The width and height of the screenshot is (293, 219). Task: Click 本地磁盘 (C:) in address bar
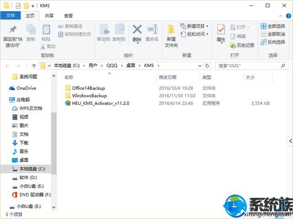pyautogui.click(x=67, y=66)
